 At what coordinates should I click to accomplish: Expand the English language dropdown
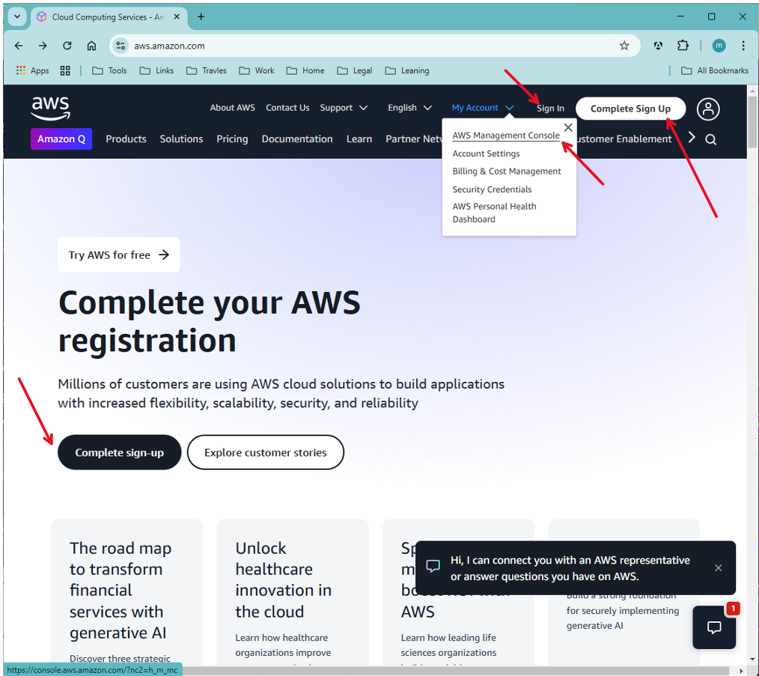click(x=409, y=108)
